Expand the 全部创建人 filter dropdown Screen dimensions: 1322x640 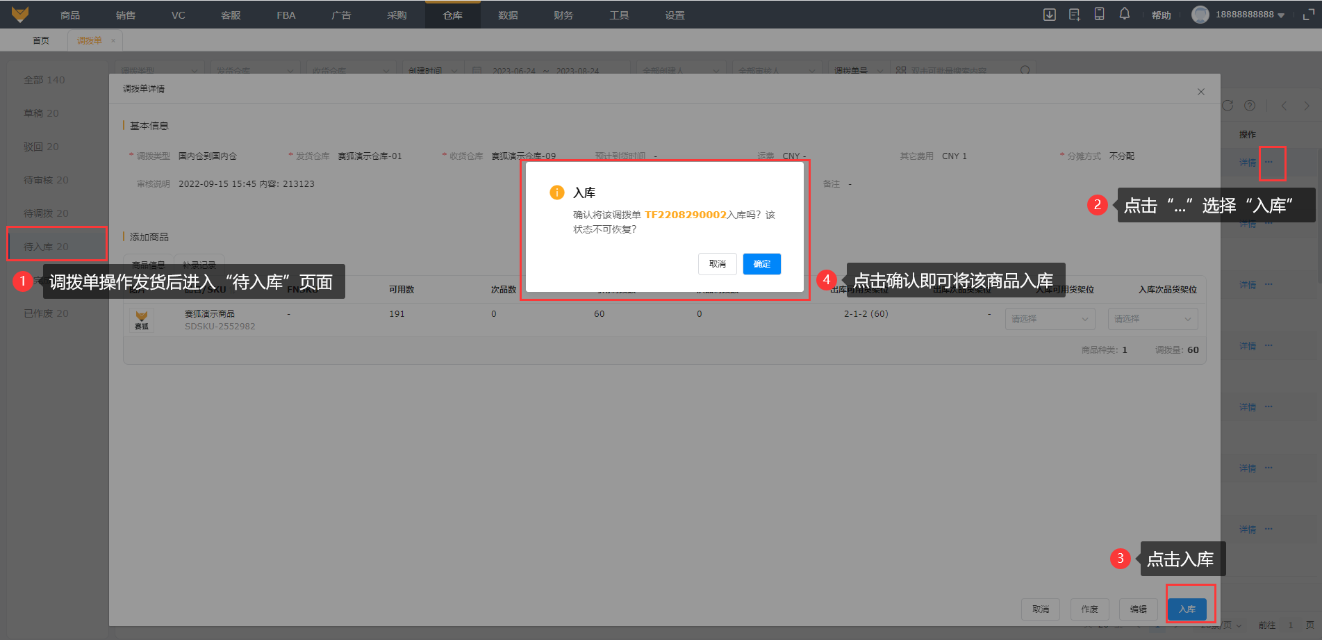681,70
